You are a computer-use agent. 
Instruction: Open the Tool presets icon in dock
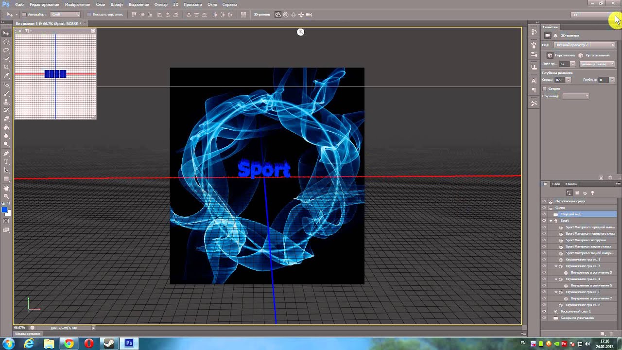(x=534, y=103)
